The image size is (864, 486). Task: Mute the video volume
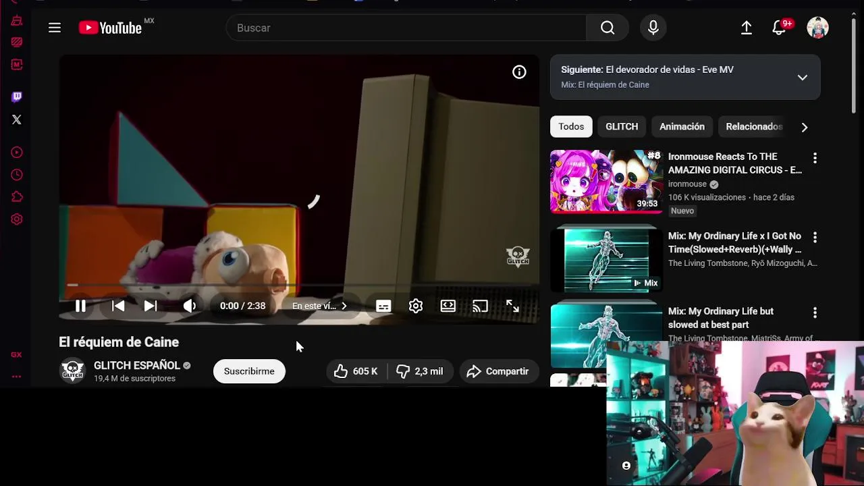coord(190,306)
